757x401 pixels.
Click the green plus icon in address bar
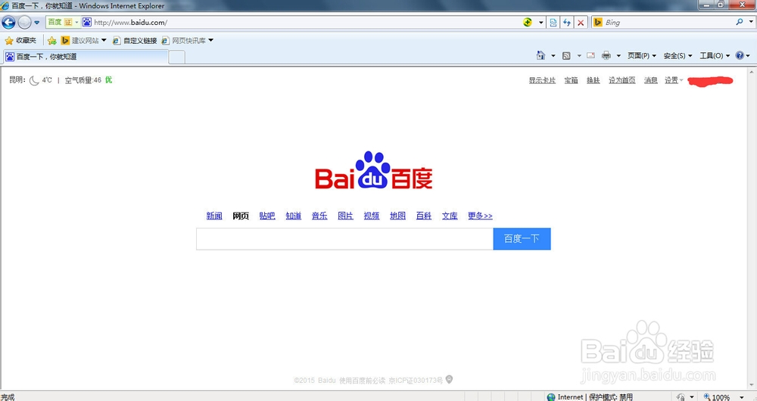coord(527,22)
